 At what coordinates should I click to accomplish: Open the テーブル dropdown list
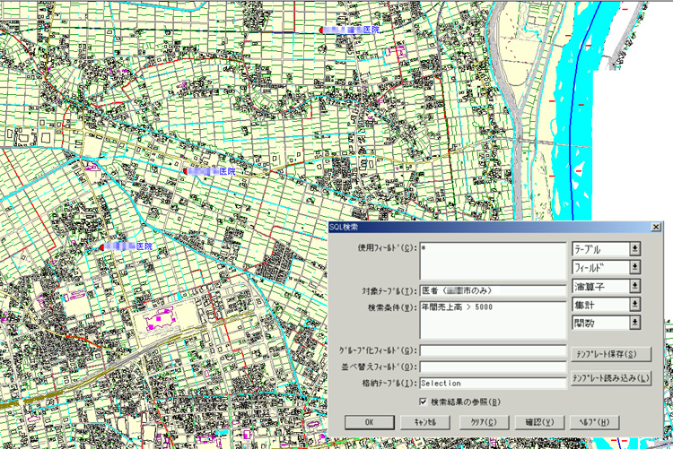click(x=607, y=249)
